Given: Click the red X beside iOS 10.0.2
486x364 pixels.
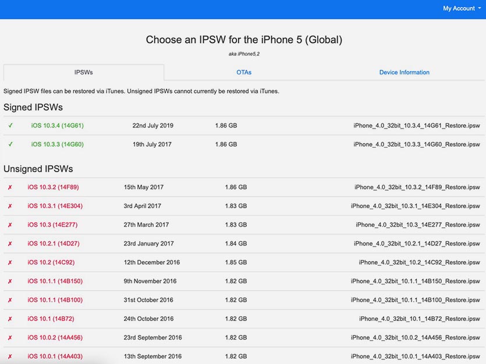Looking at the screenshot, I should [10, 337].
